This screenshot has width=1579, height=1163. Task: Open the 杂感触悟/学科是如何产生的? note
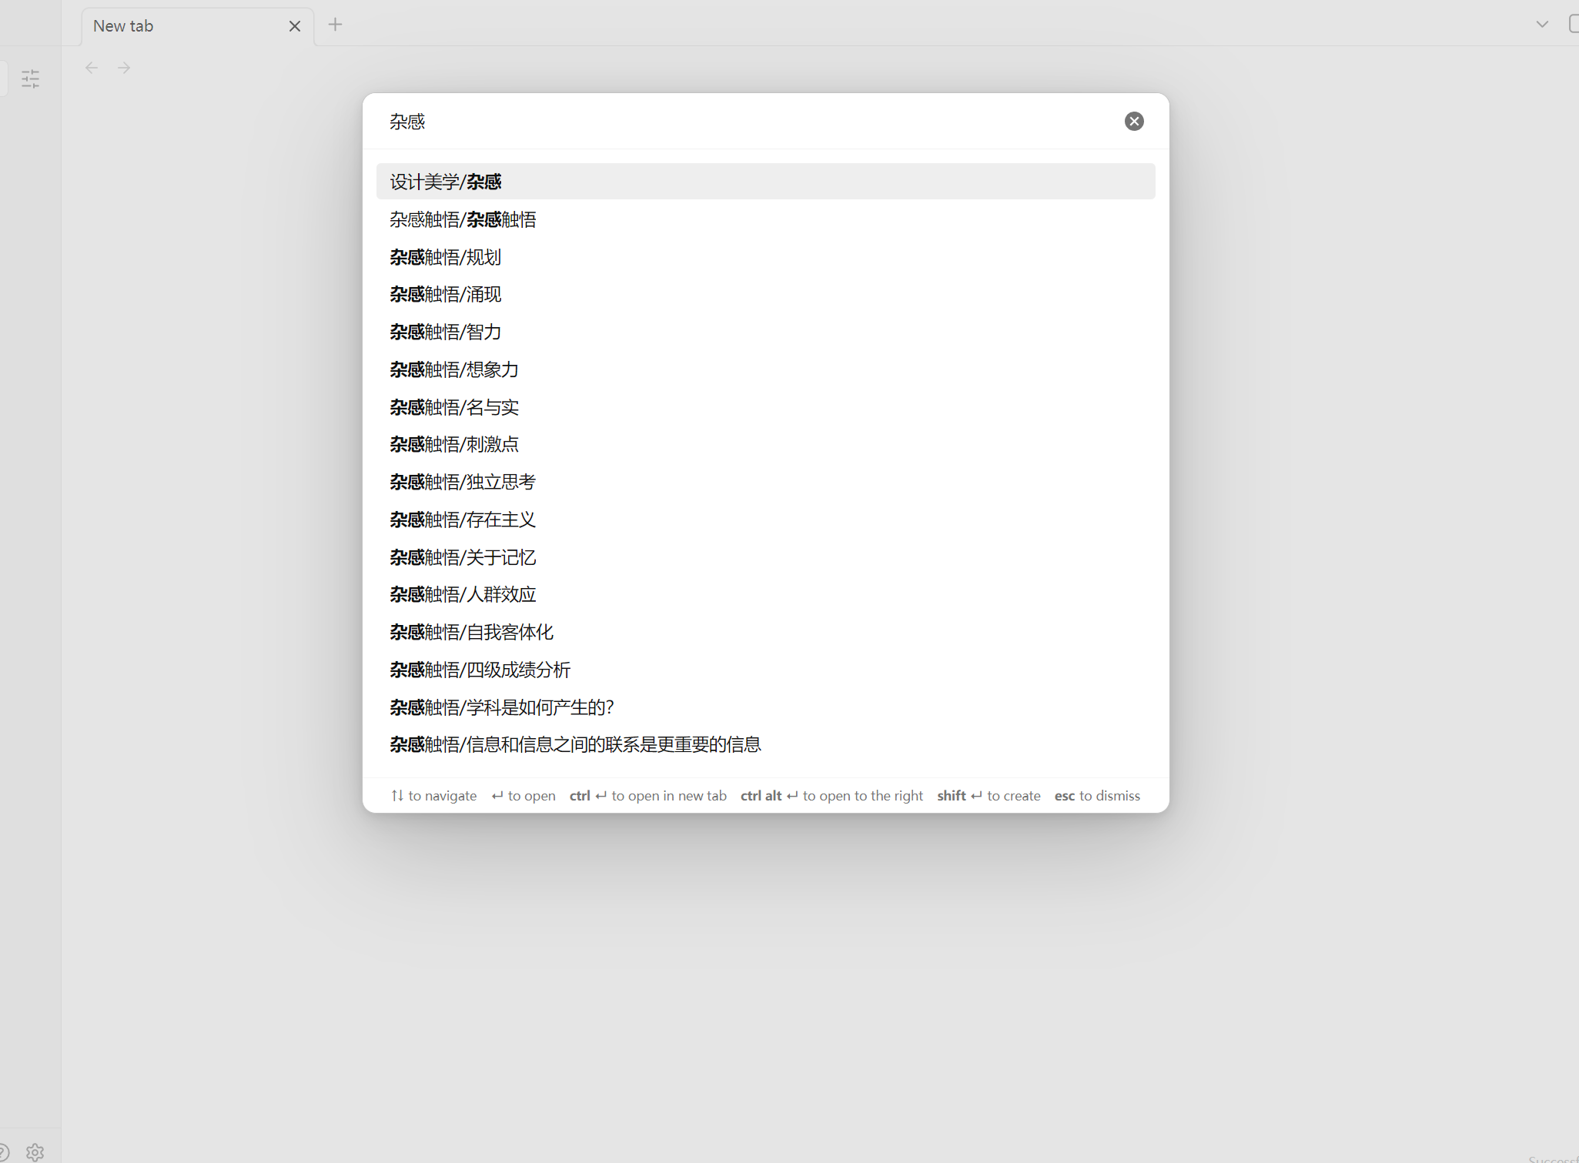click(x=501, y=707)
